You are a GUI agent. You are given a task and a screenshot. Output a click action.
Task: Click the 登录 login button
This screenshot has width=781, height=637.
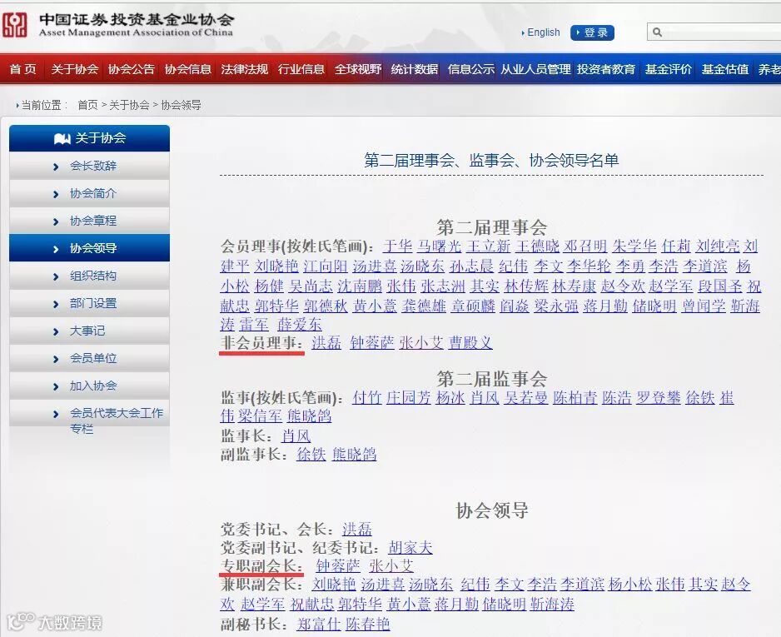tap(592, 32)
